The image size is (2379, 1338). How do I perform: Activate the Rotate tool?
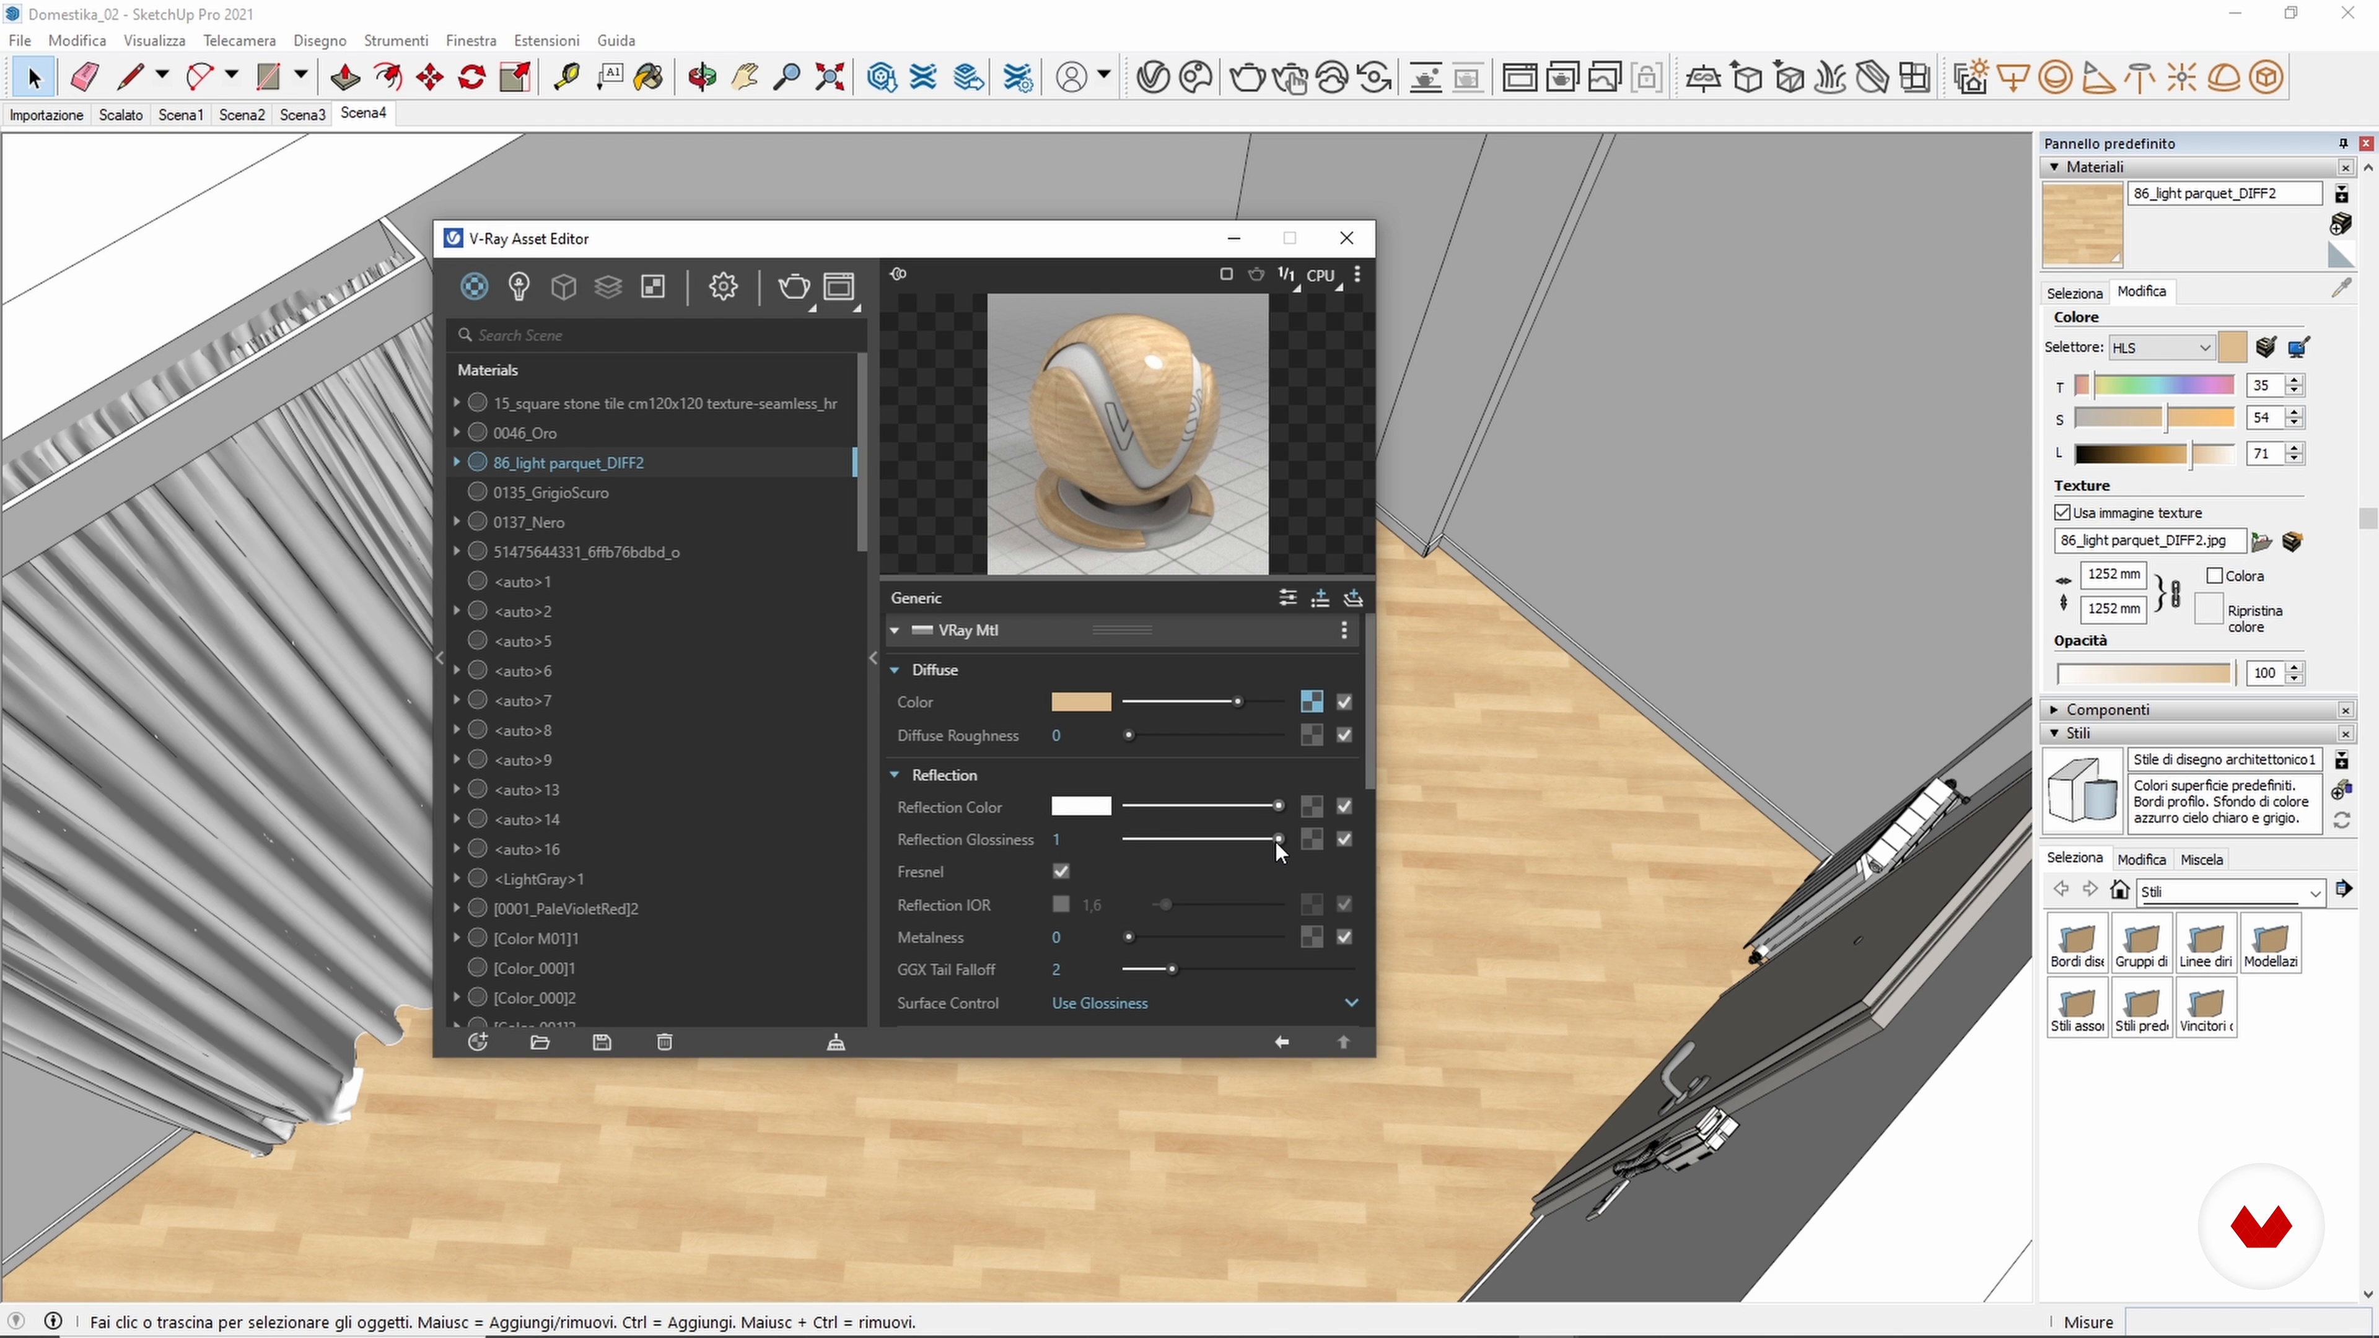pyautogui.click(x=473, y=77)
